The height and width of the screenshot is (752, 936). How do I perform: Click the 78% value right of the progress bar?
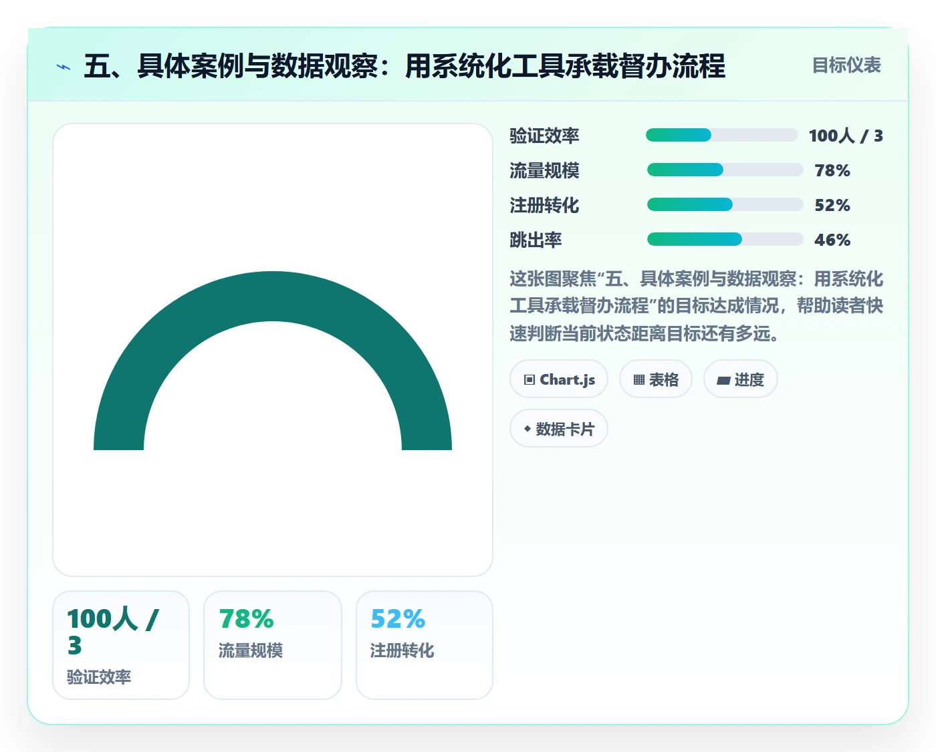coord(832,170)
